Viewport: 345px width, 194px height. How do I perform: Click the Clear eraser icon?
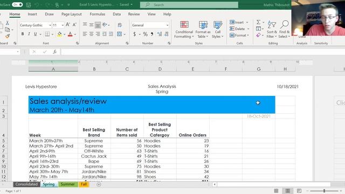coord(259,35)
